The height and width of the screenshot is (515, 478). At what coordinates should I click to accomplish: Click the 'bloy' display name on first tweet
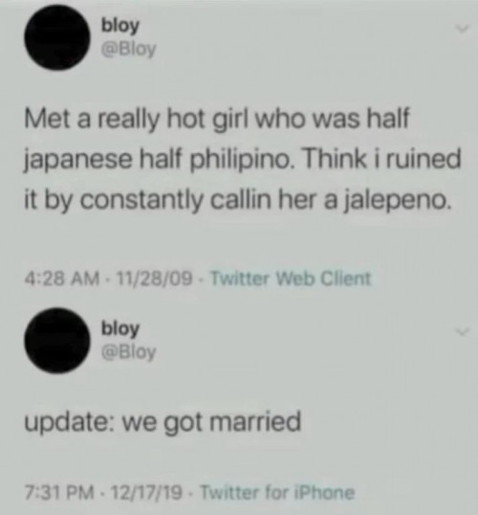(x=120, y=26)
